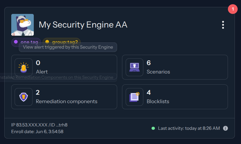The width and height of the screenshot is (241, 144).
Task: Click the alert siren icon
Action: point(23,67)
